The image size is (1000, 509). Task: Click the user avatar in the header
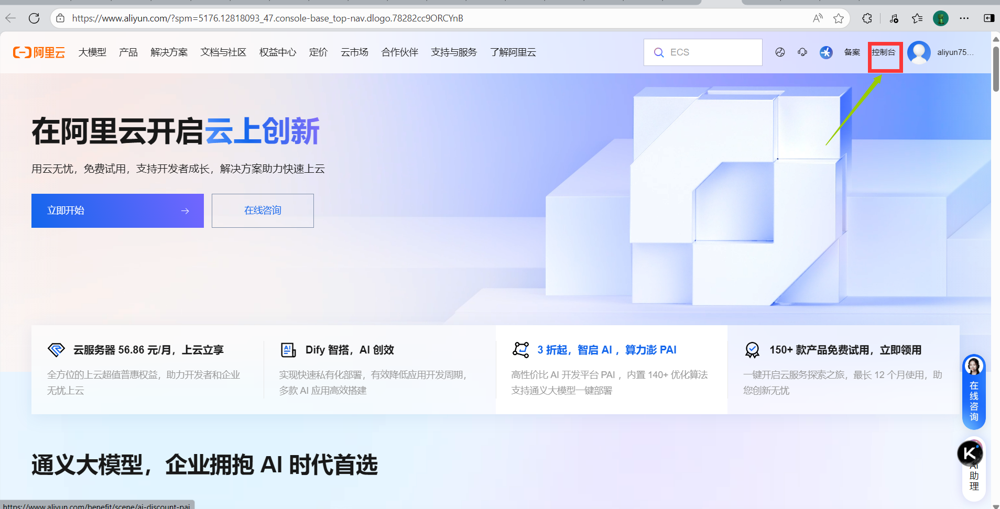point(919,52)
